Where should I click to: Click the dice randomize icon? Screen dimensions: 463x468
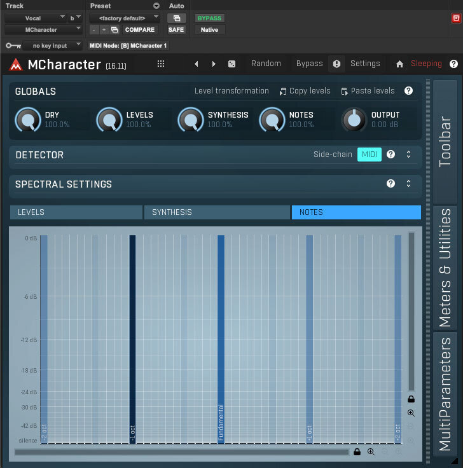[x=231, y=64]
